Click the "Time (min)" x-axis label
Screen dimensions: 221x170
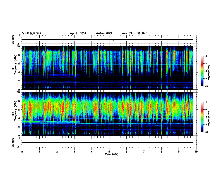(112, 154)
